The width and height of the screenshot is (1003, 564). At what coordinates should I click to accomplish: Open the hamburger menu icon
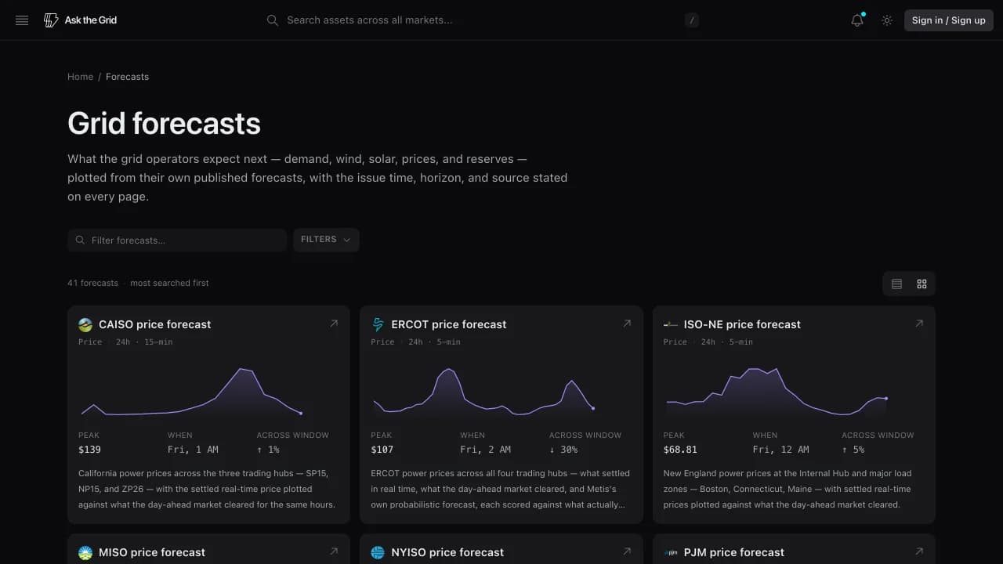coord(22,20)
